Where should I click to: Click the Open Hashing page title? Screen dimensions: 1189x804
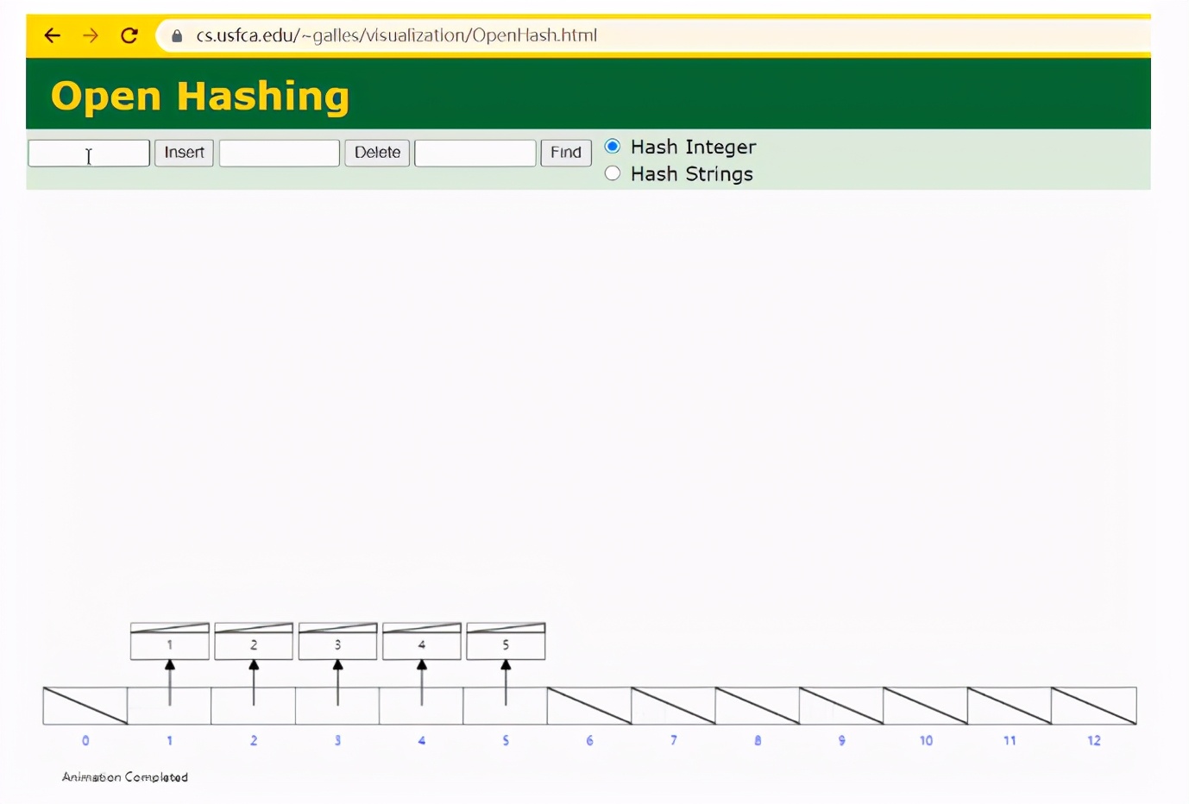[x=200, y=96]
